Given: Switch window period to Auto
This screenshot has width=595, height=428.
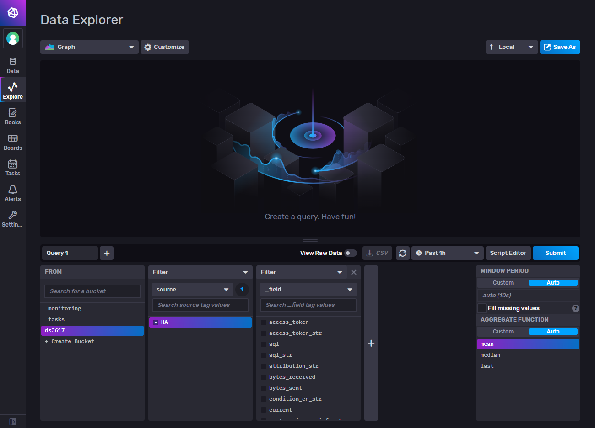Looking at the screenshot, I should [553, 283].
